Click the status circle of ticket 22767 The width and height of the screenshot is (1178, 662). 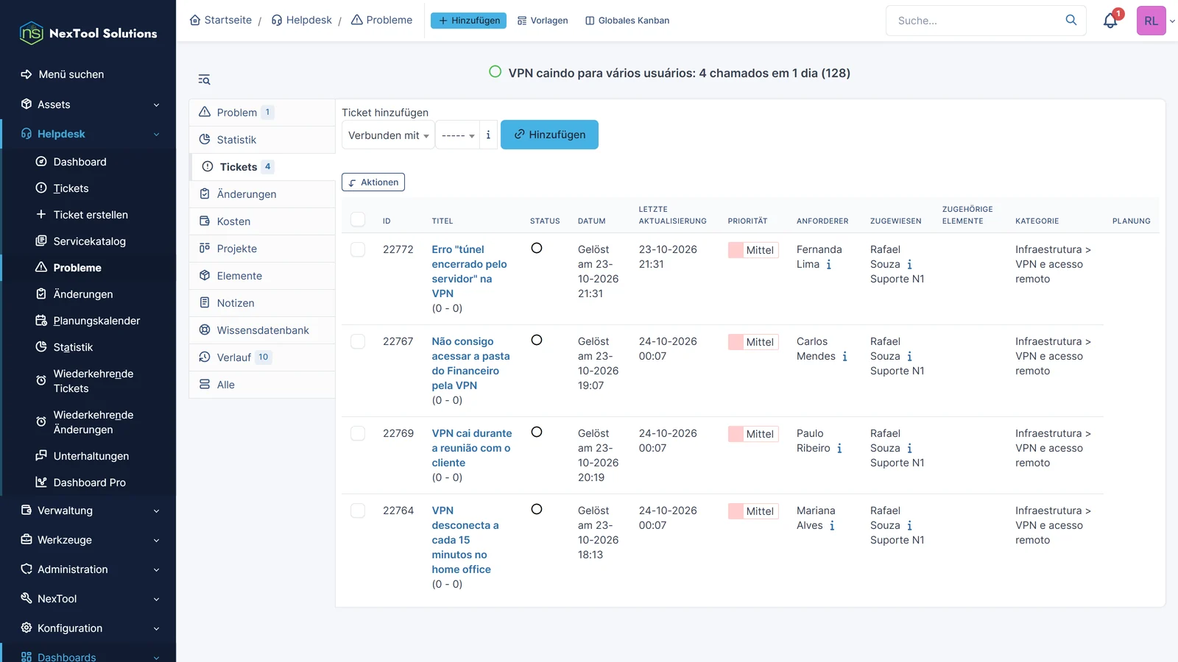537,340
